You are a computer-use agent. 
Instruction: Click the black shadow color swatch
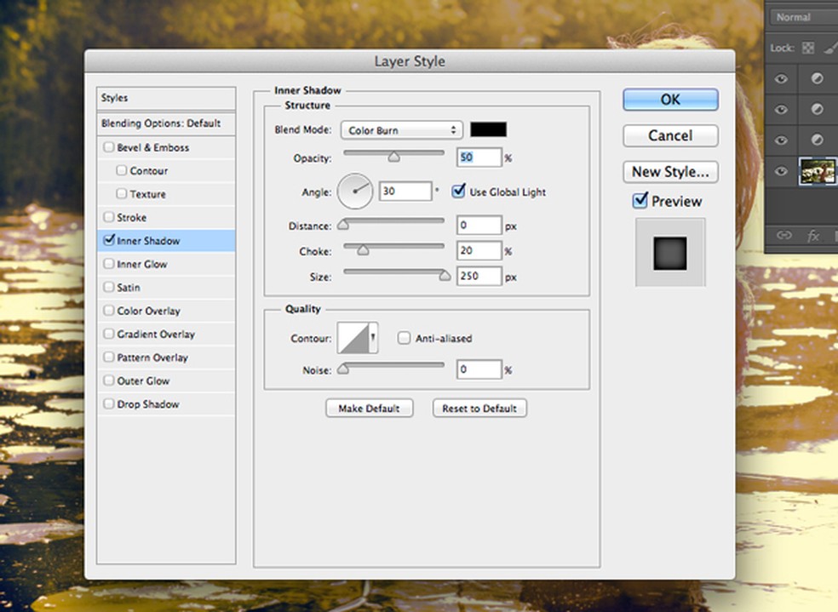tap(489, 129)
